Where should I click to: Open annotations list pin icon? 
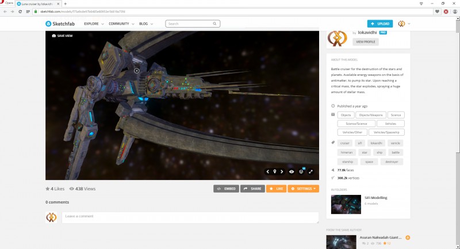coord(275,171)
